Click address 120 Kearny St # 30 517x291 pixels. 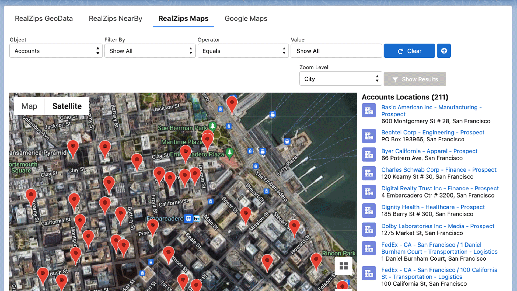click(x=427, y=177)
